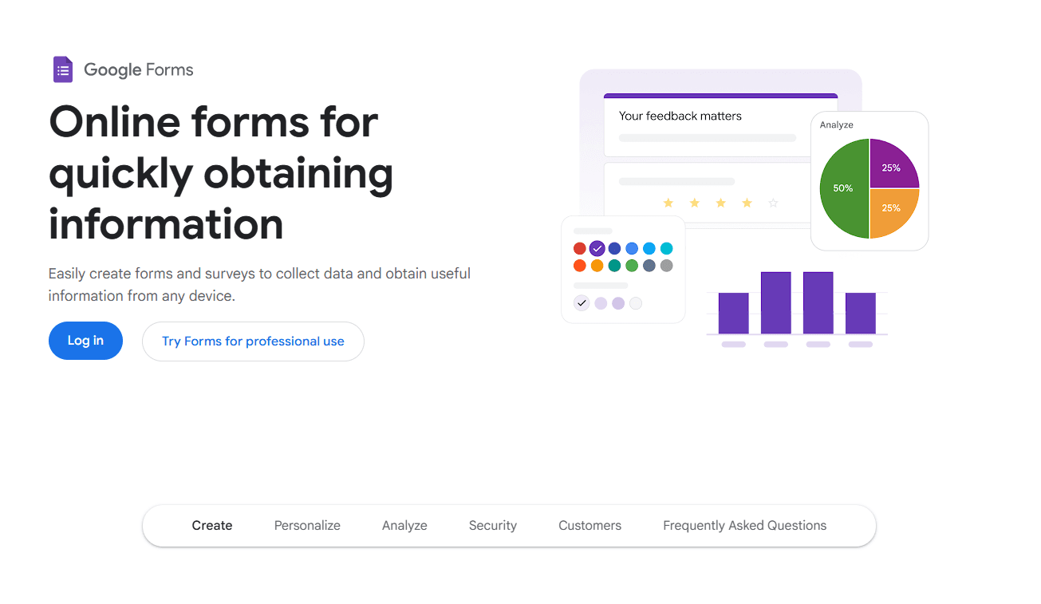Open the Customers tab
Screen dimensions: 1041x604
point(590,525)
